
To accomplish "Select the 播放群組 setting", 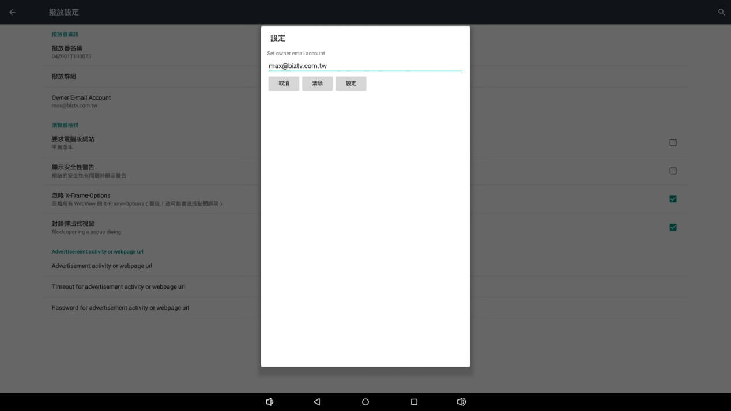I will 64,76.
